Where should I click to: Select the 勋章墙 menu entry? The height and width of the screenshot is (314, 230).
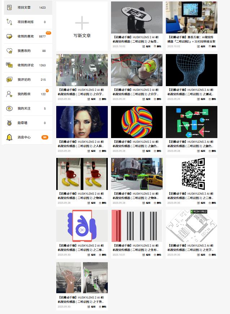(x=22, y=123)
